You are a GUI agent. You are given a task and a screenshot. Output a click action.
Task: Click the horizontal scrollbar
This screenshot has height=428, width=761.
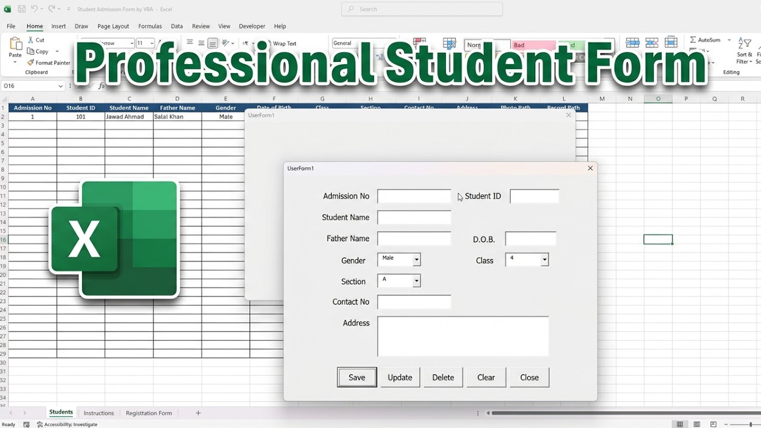(x=626, y=413)
